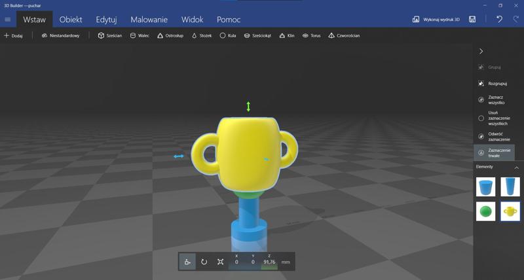Insert a Czworościan tetrahedron
The width and height of the screenshot is (524, 280).
(344, 36)
